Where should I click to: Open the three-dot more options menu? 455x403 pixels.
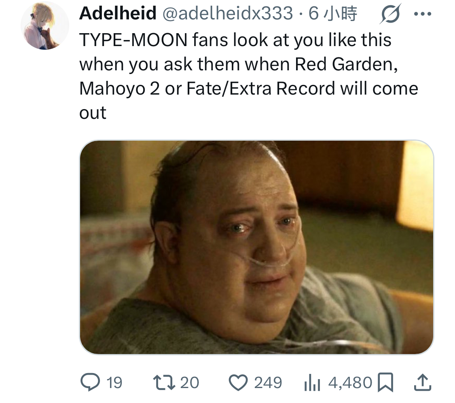(x=423, y=14)
